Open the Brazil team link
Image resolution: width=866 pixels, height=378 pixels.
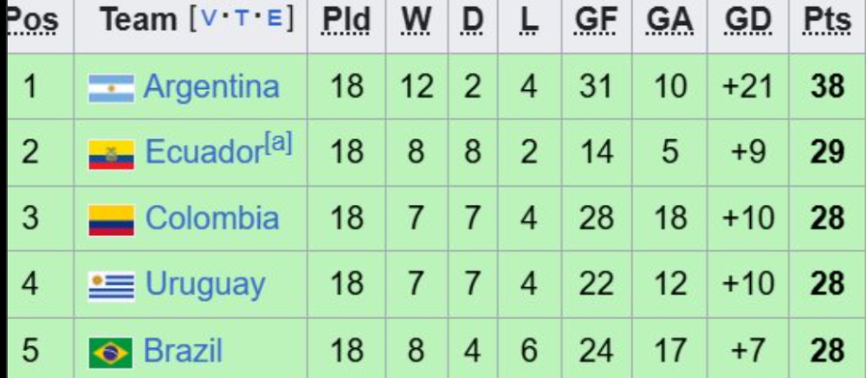click(183, 351)
